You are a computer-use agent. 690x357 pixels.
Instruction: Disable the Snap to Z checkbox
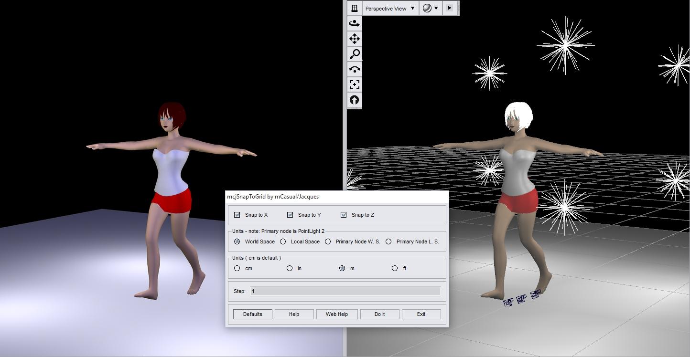tap(344, 215)
